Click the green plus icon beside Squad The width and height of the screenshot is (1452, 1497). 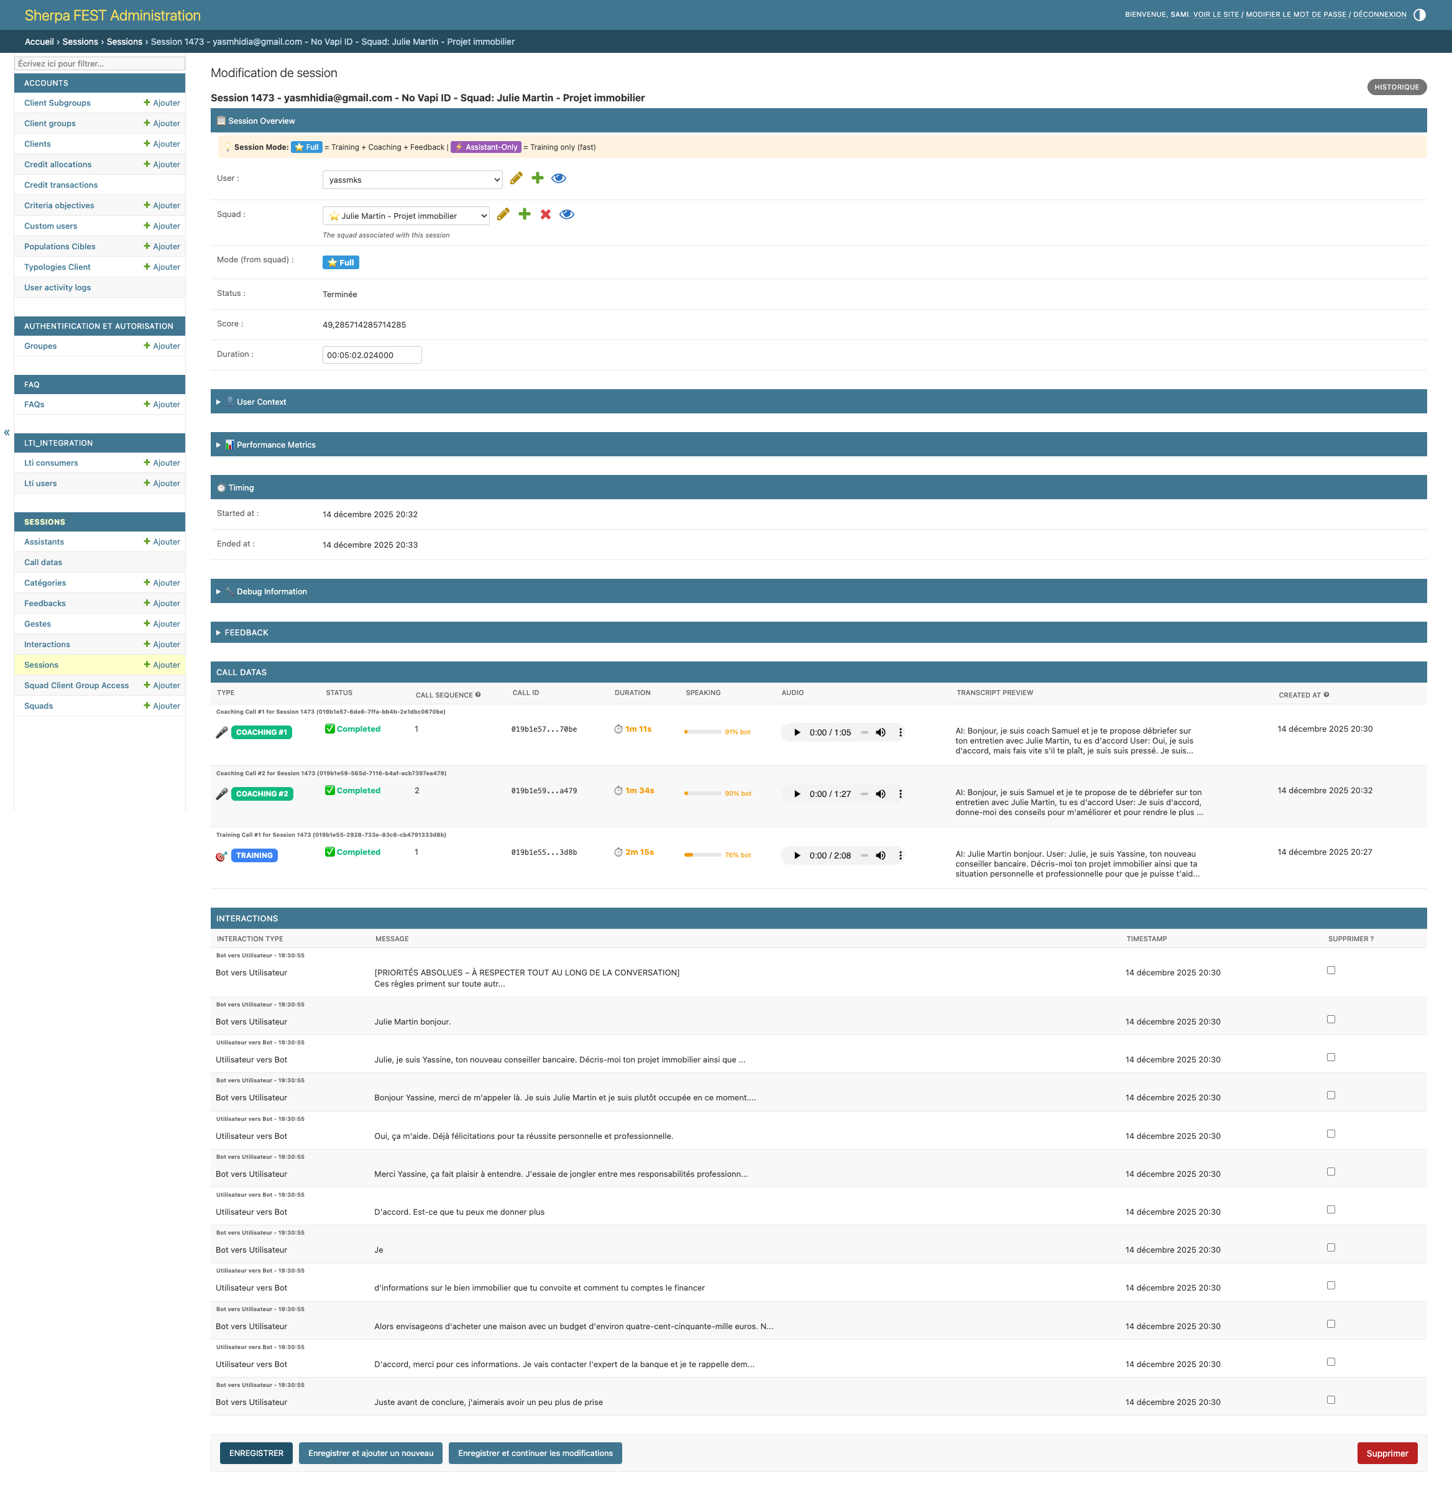click(x=524, y=214)
